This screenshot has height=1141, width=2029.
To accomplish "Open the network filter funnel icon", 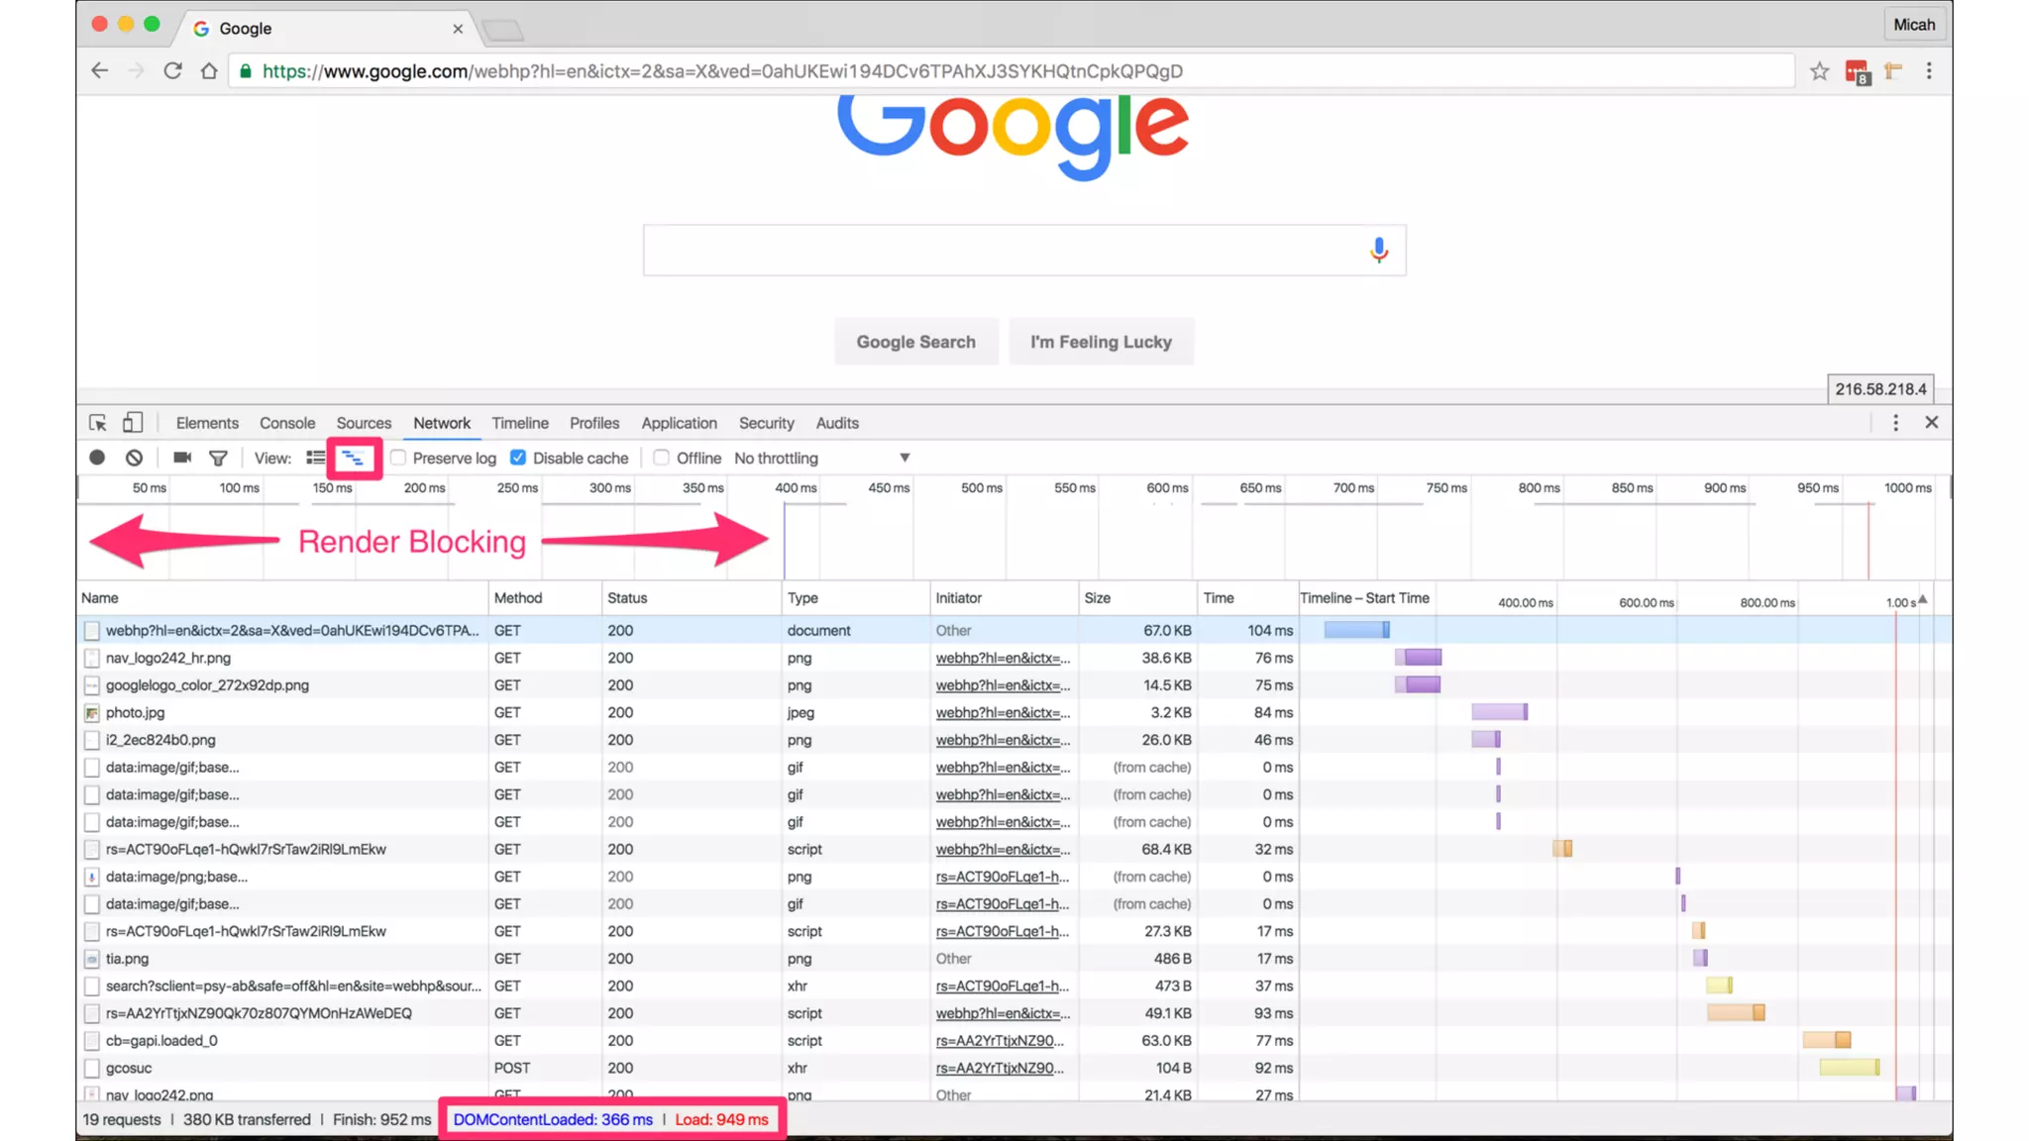I will coord(218,458).
